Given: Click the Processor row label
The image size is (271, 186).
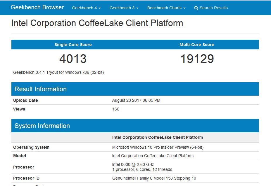Looking at the screenshot, I should (24, 167).
